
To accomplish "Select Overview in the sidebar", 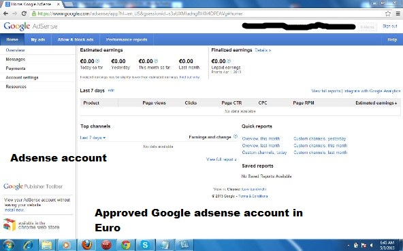I will (15, 50).
